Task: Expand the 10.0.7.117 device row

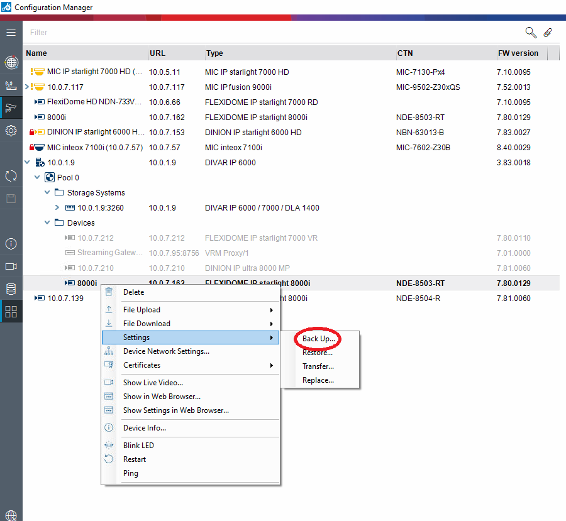Action: (26, 87)
